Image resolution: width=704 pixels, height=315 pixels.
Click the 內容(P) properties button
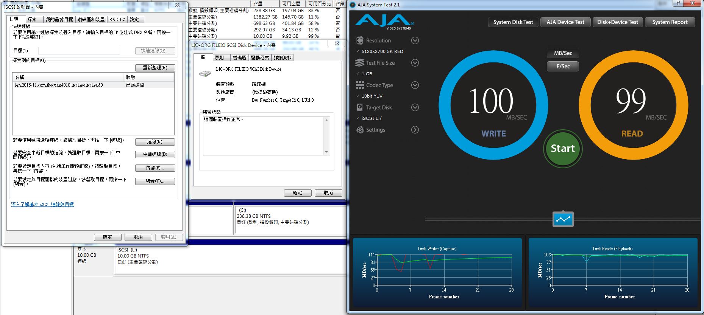click(155, 168)
